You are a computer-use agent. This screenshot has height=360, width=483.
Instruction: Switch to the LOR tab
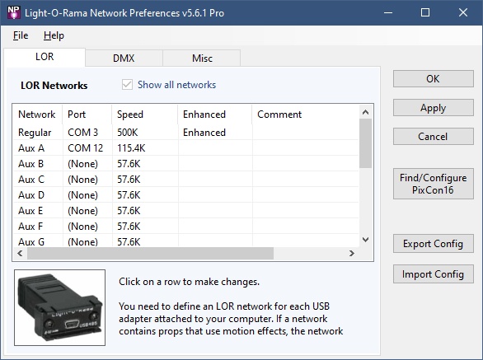(x=45, y=57)
